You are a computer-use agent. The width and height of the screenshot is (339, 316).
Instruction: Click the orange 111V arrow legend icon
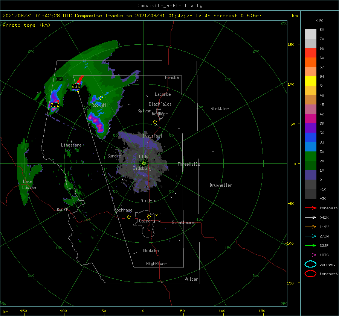tap(310, 227)
